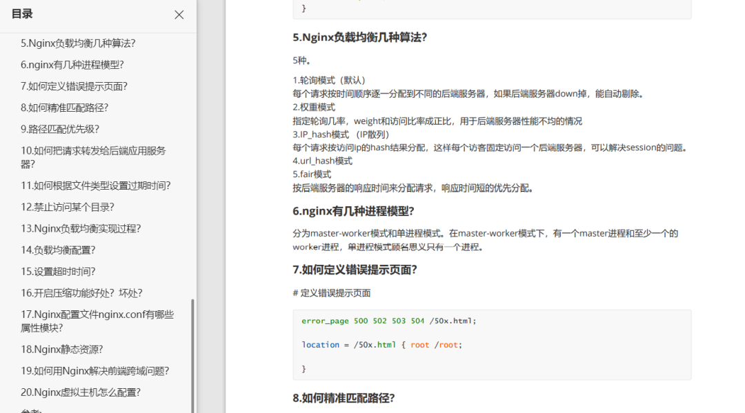Open 14.负载均衡配置? contents item

58,249
